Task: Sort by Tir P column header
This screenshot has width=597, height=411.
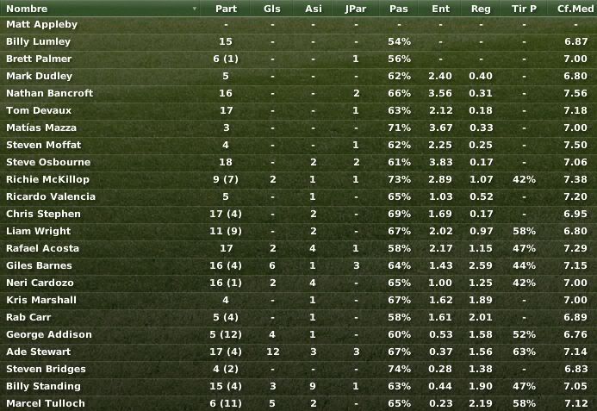Action: click(x=524, y=9)
